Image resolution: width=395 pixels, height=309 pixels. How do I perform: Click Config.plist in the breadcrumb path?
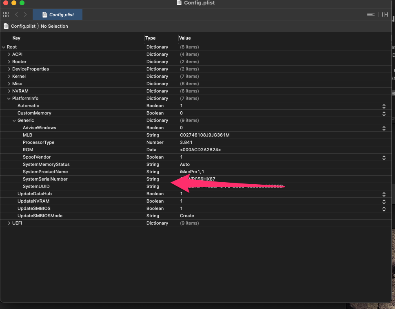23,26
